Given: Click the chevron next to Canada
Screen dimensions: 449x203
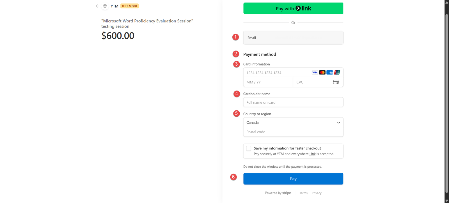Looking at the screenshot, I should pyautogui.click(x=338, y=123).
